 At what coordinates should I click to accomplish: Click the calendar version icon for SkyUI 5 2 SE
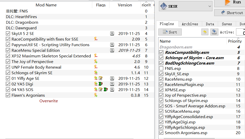point(112,33)
